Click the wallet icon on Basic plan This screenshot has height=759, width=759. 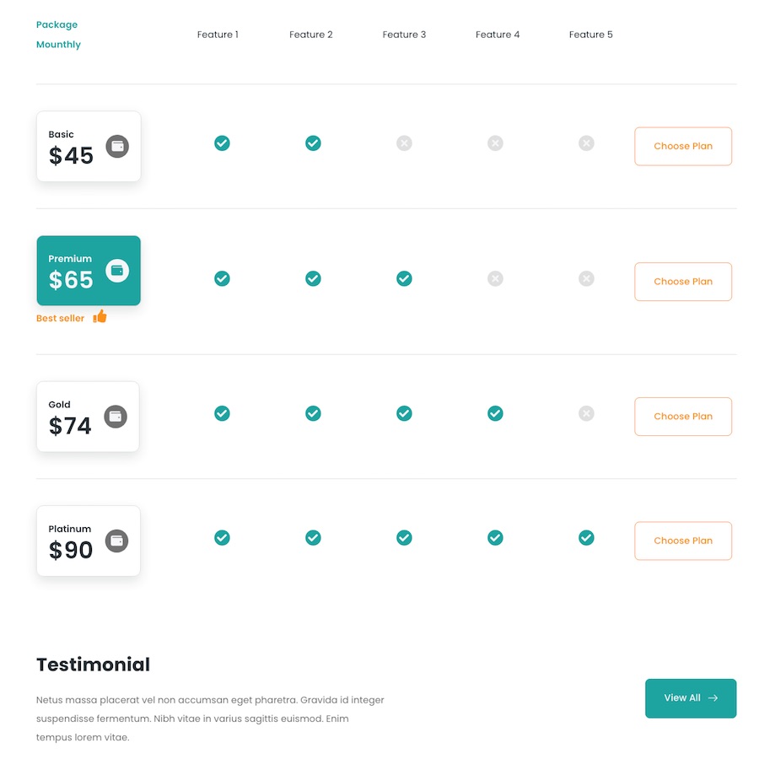[117, 146]
